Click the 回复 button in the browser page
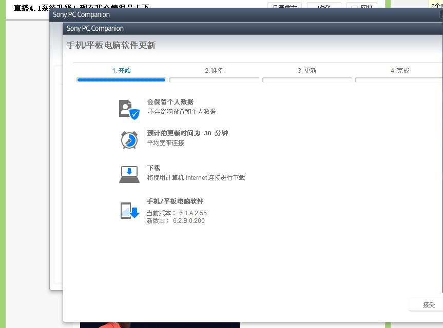Viewport: 443px width, 328px height. (x=361, y=6)
